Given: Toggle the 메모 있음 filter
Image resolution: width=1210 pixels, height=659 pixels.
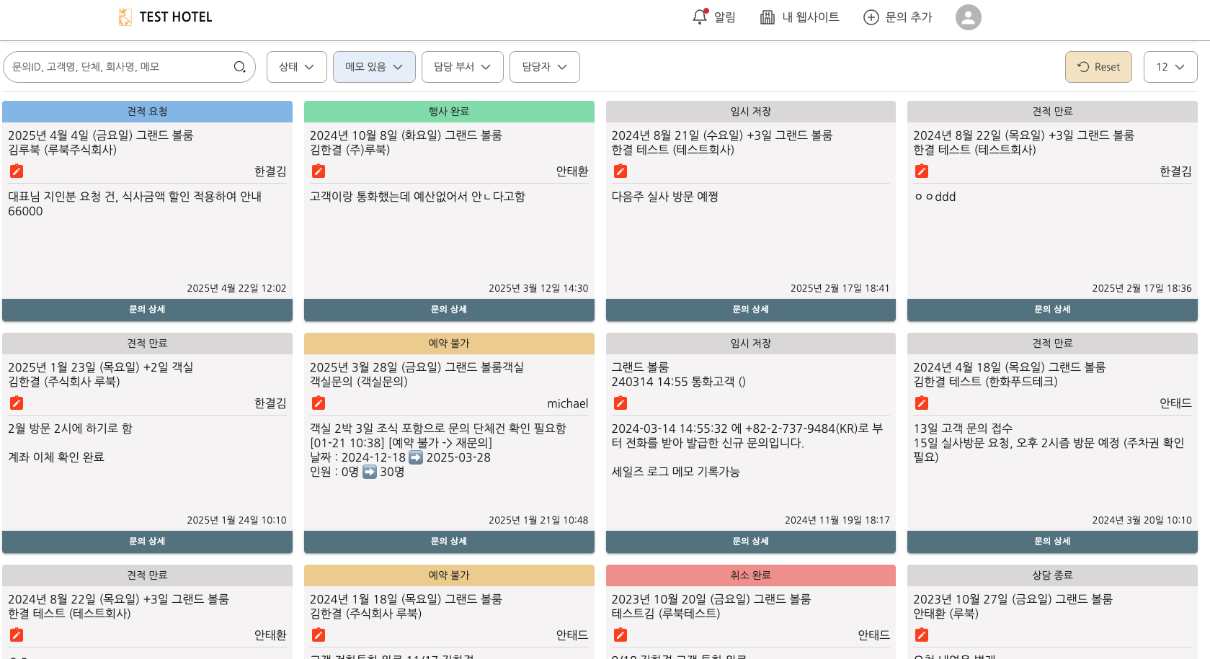Looking at the screenshot, I should (x=374, y=67).
